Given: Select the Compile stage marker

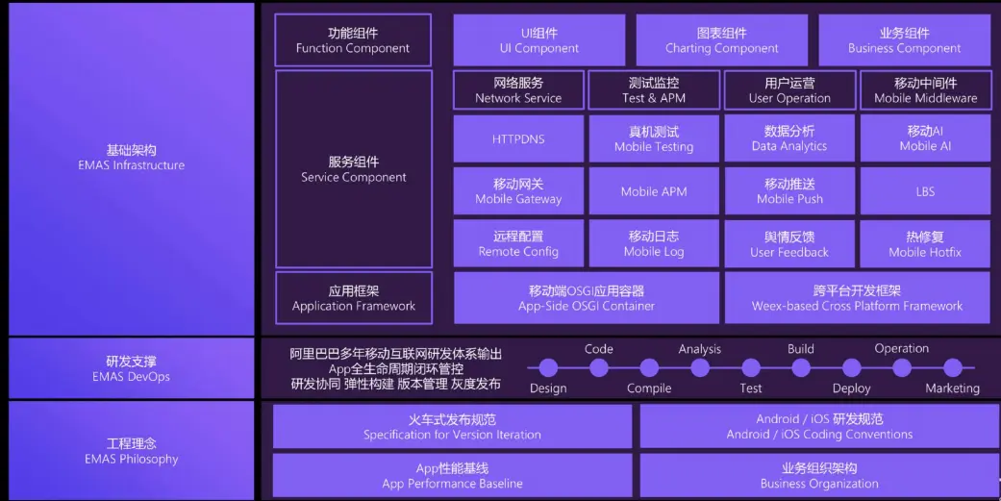Looking at the screenshot, I should pos(649,367).
